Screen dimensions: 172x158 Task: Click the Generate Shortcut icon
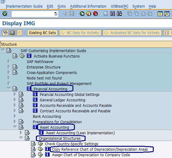click(x=167, y=14)
